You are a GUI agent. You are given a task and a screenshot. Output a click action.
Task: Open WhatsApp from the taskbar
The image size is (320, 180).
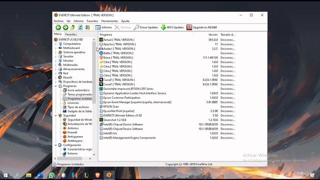coord(52,175)
